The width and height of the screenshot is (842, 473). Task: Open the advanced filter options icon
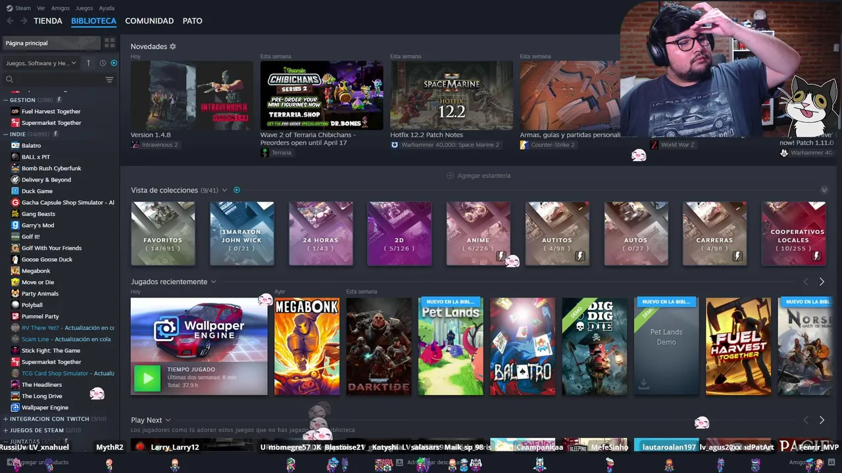109,79
